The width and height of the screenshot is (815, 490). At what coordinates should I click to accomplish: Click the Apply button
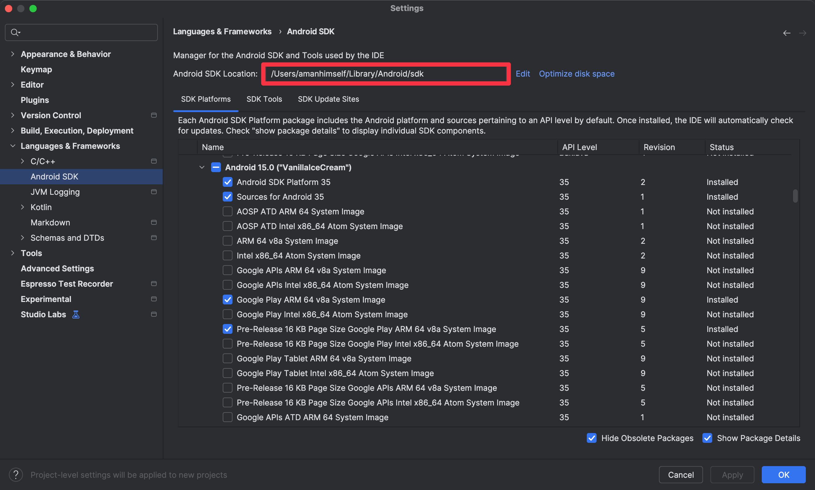pos(732,474)
